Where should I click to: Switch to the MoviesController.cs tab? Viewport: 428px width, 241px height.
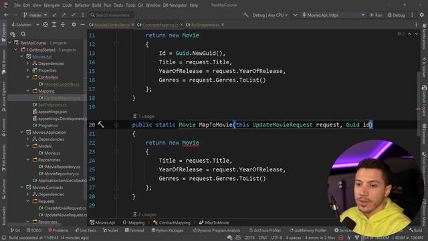pos(112,25)
